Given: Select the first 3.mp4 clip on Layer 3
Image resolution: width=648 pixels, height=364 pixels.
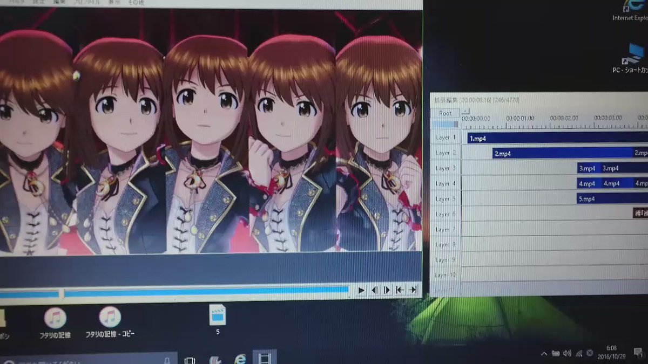Looking at the screenshot, I should tap(588, 168).
